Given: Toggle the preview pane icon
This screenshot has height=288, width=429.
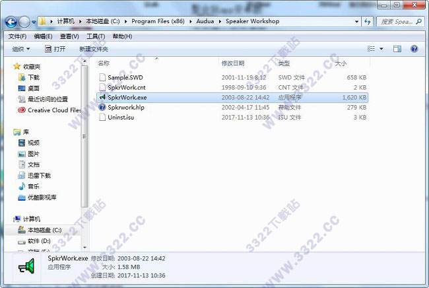Looking at the screenshot, I should (397, 49).
